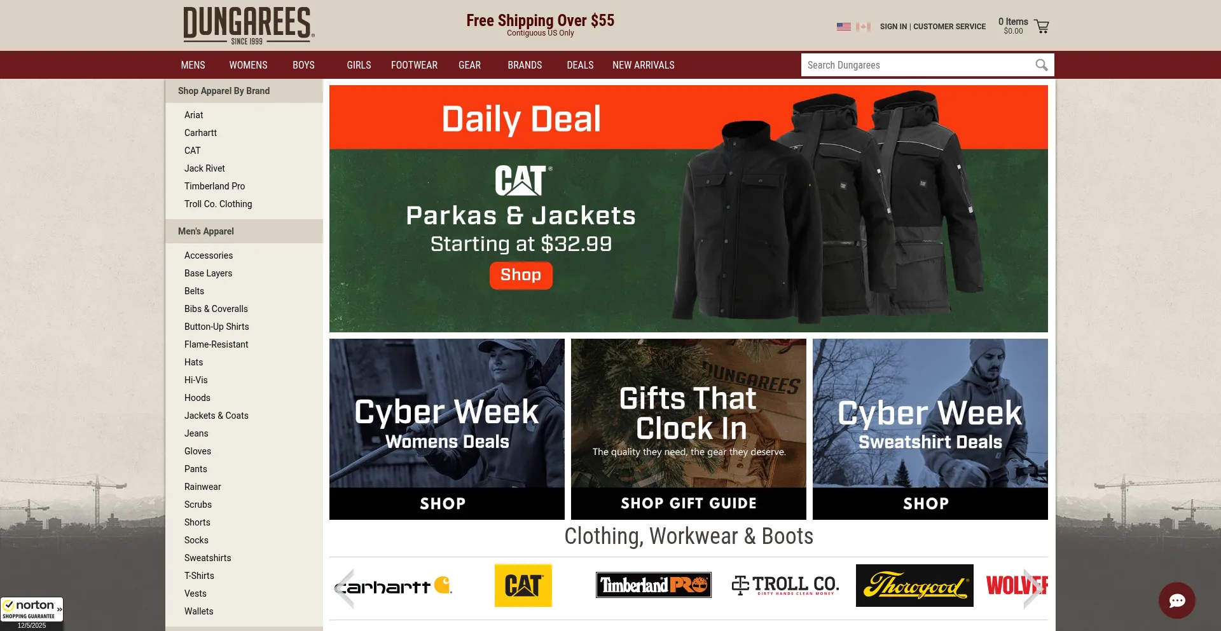Click the Search Dungarees input field
Viewport: 1221px width, 631px height.
(916, 65)
